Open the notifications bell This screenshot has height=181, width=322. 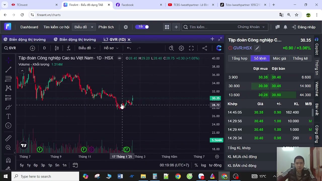(285, 27)
